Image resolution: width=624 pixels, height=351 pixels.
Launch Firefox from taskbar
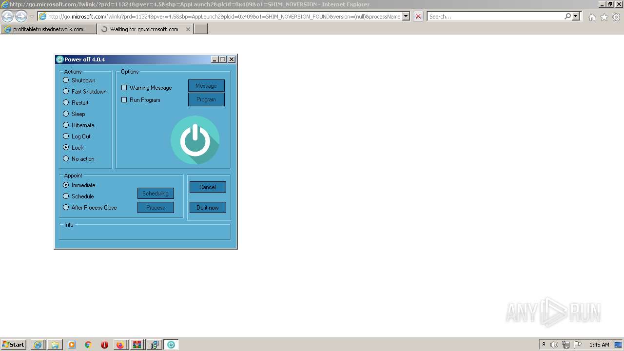pyautogui.click(x=120, y=345)
